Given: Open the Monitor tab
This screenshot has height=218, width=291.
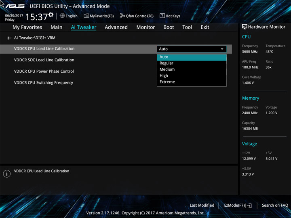Looking at the screenshot, I should tap(145, 27).
